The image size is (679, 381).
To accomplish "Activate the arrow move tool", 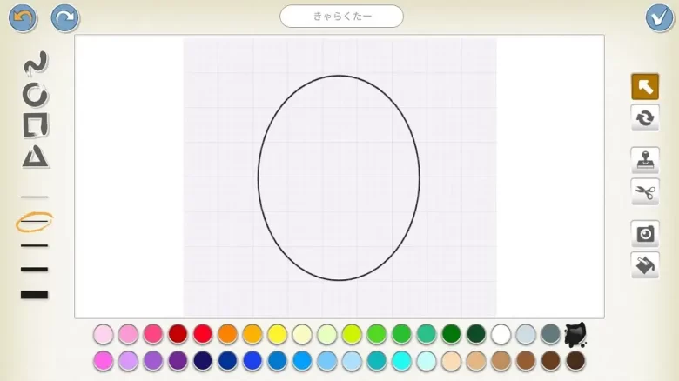I will (645, 86).
